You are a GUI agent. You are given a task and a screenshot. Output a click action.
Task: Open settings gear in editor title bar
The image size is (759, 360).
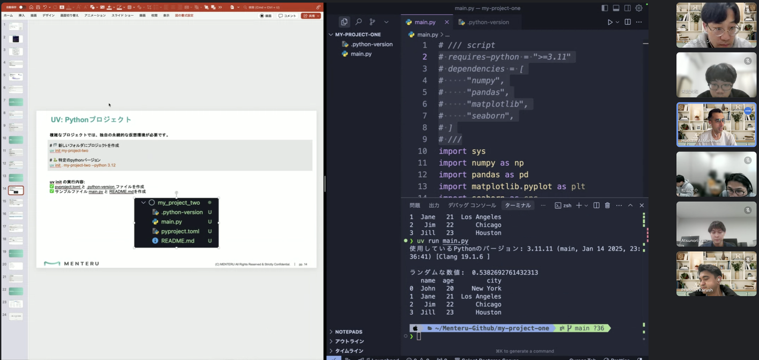639,8
